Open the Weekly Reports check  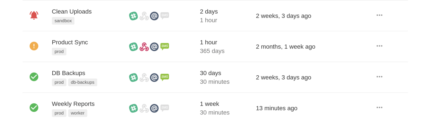(x=73, y=104)
